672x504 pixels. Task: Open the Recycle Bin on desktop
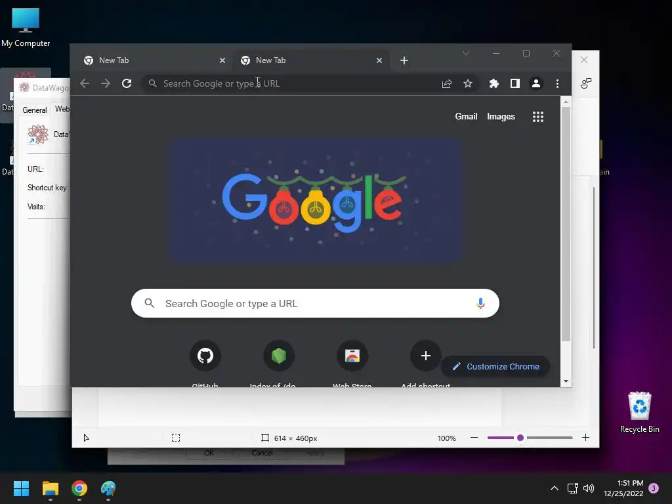pos(639,412)
